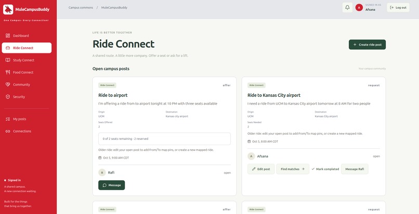Click the Afsana avatar on request card
419x214 pixels.
click(251, 156)
